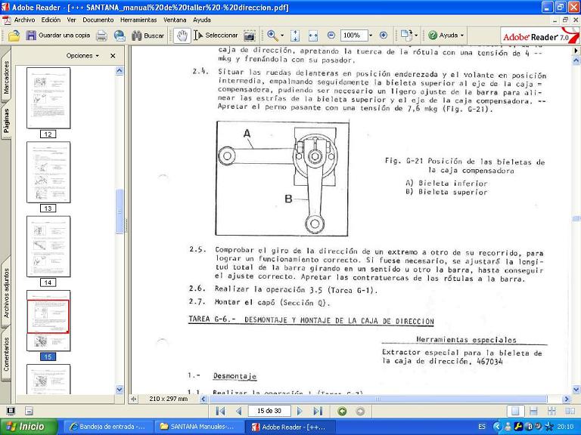Click the Guardar una copia button
The height and width of the screenshot is (435, 581).
click(x=57, y=35)
